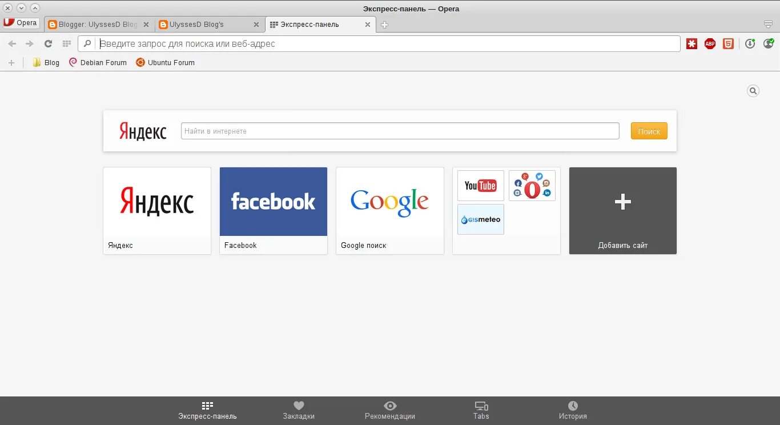Select the Экспресс-панель tab
The height and width of the screenshot is (425, 780).
320,25
